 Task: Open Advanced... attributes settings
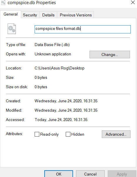coord(116,134)
